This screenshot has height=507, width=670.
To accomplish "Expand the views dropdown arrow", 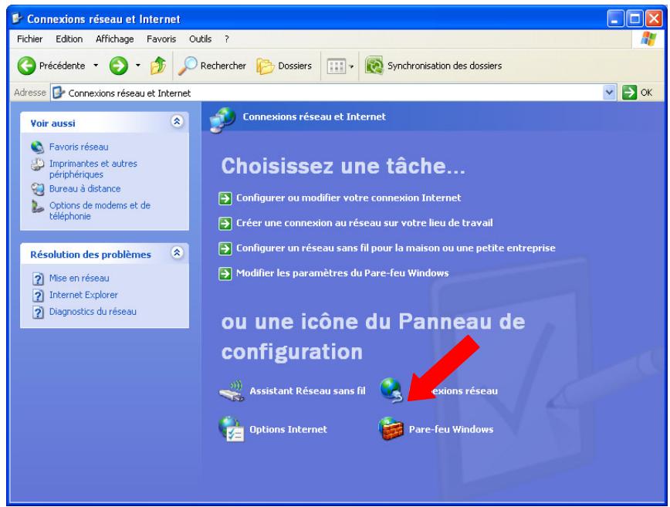I will 351,66.
